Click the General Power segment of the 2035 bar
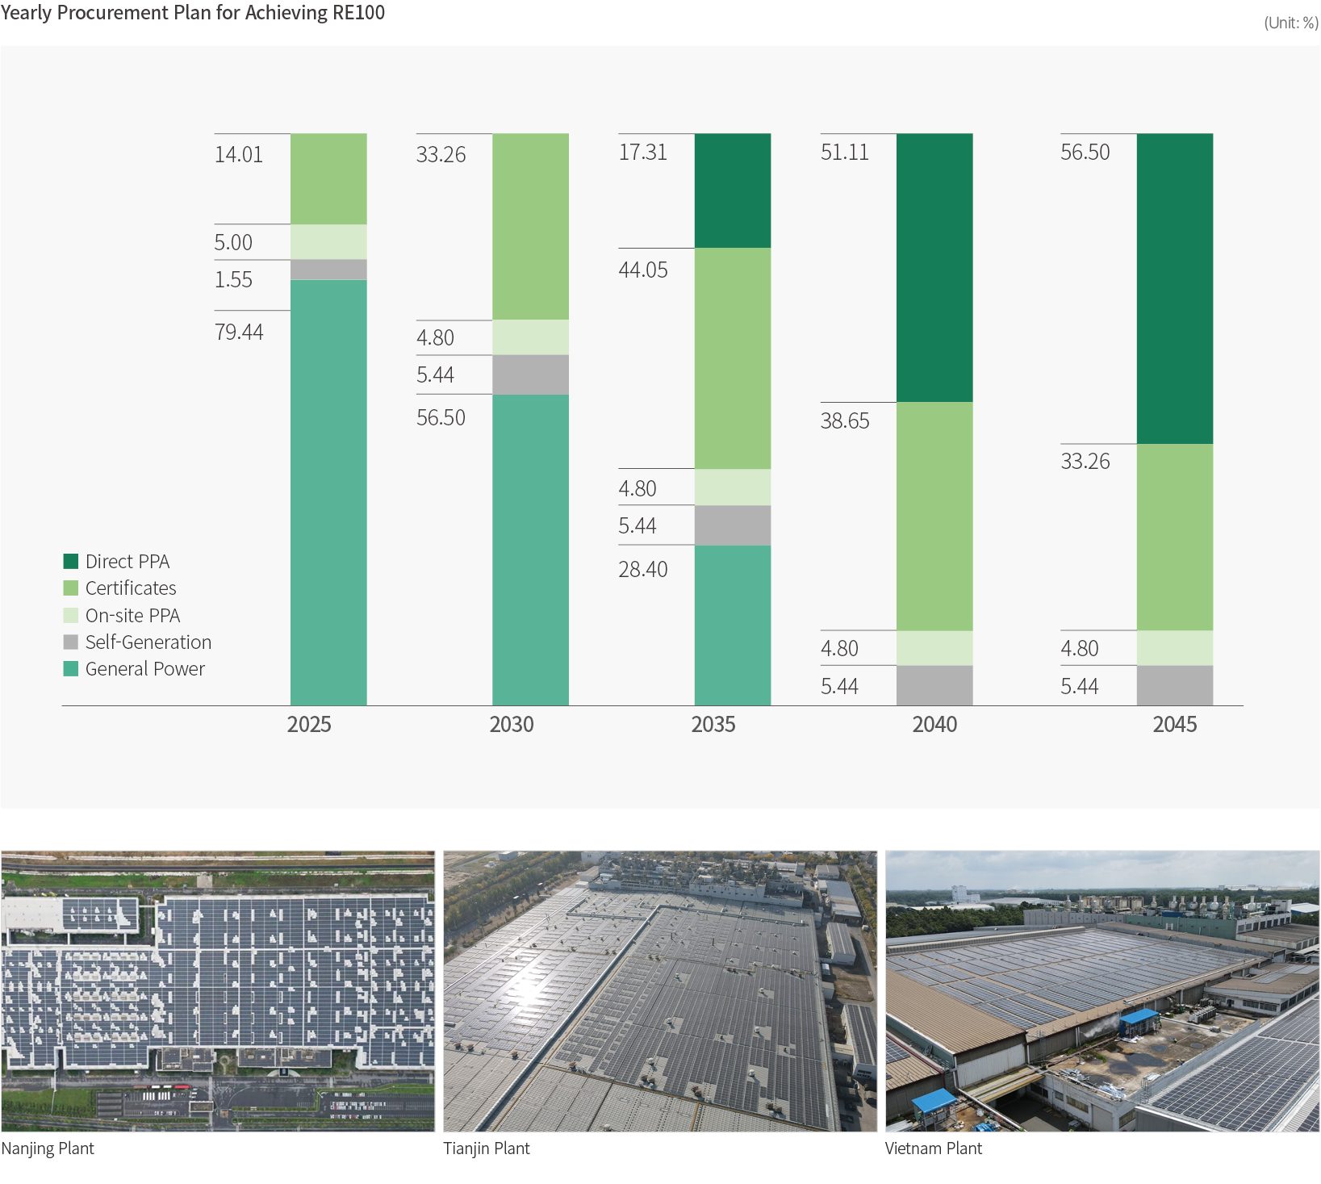This screenshot has height=1184, width=1321. tap(733, 625)
